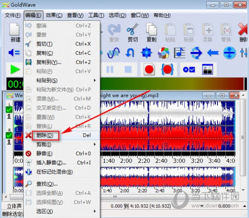Click the circular up-down arrows effect icon
This screenshot has height=218, width=249.
point(229,53)
